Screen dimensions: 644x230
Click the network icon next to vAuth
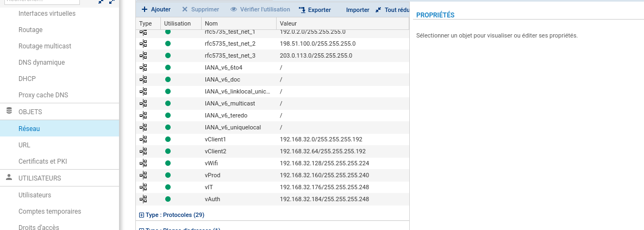coord(143,199)
